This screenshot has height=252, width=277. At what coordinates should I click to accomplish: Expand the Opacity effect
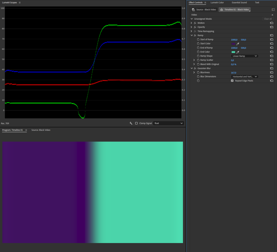(191, 27)
